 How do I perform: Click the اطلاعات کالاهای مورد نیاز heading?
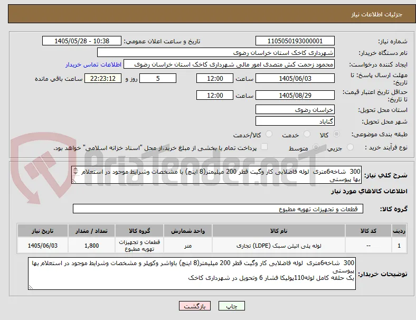pos(369,191)
